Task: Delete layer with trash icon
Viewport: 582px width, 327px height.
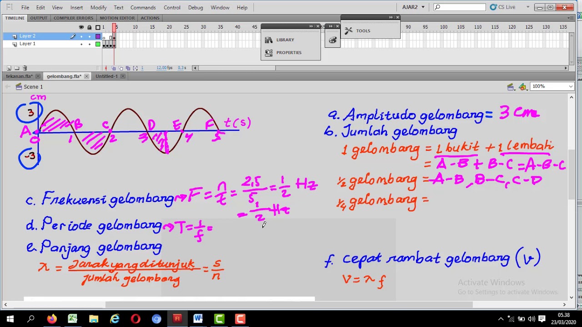Action: [25, 68]
